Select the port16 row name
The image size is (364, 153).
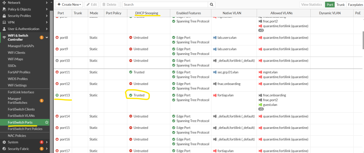(65, 139)
